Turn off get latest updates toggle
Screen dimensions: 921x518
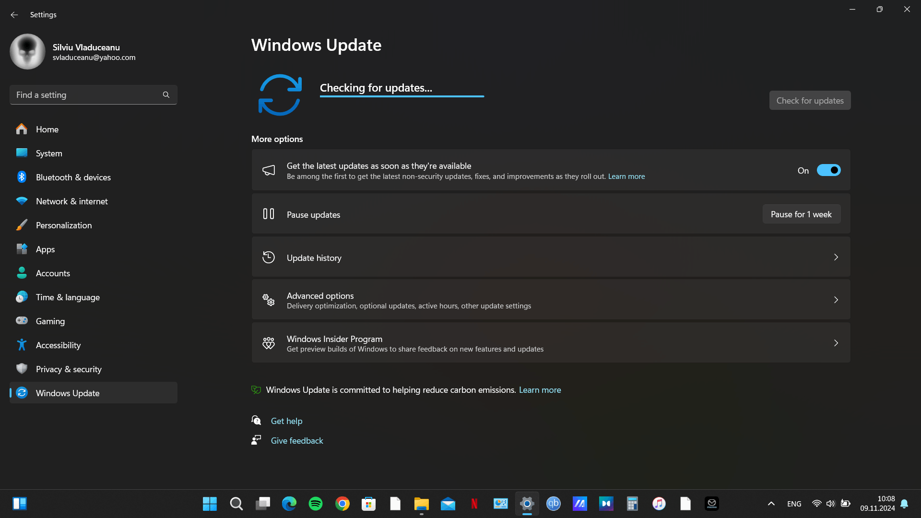click(x=828, y=170)
